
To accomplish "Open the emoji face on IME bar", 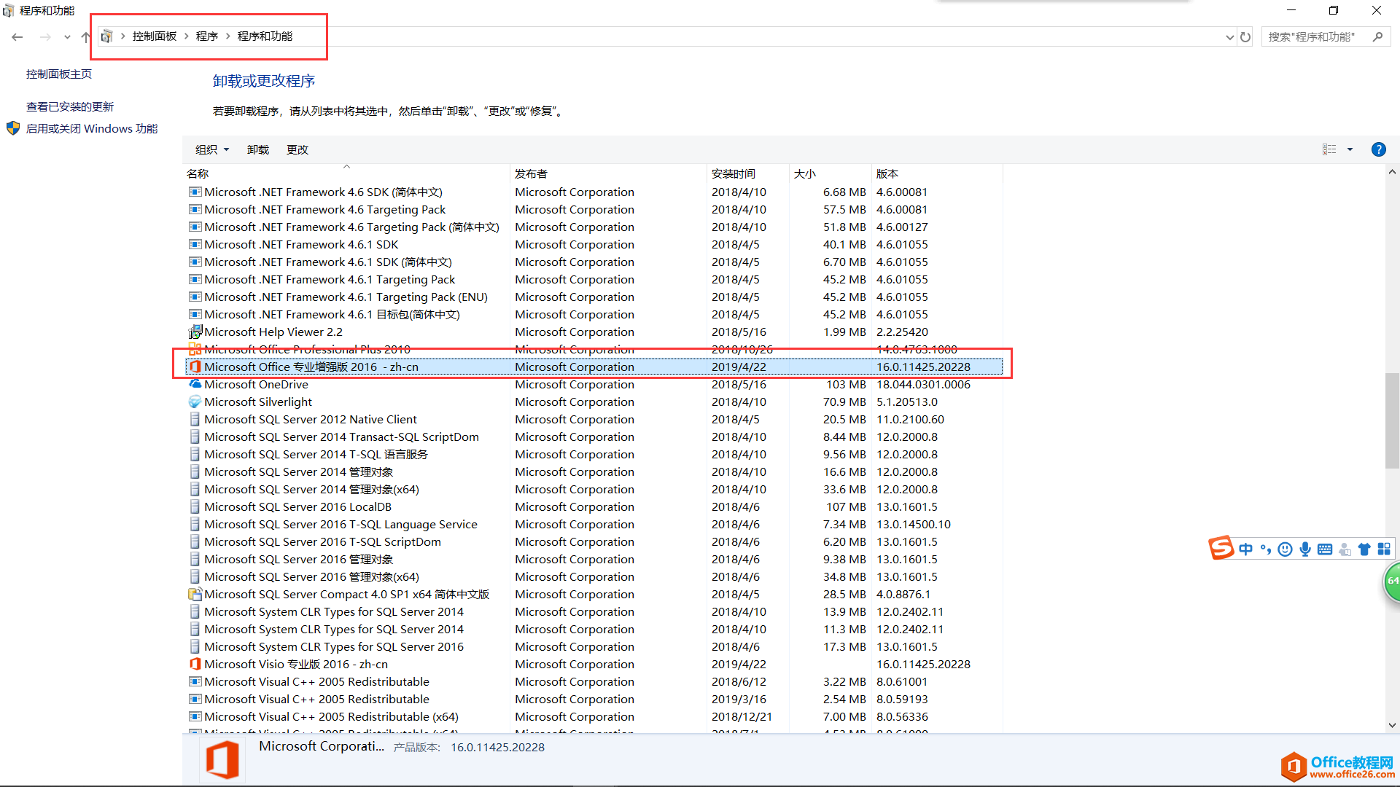I will [1286, 549].
